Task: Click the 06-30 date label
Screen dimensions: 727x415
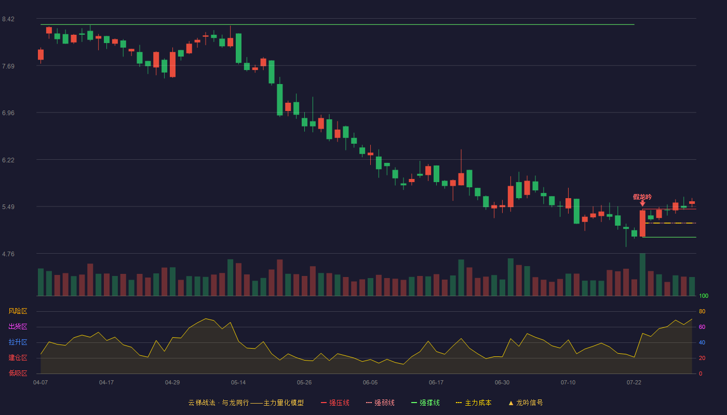Action: [502, 382]
